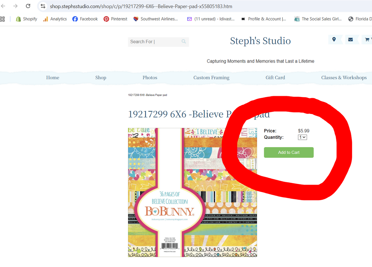Navigate to the Home menu item

(x=52, y=77)
